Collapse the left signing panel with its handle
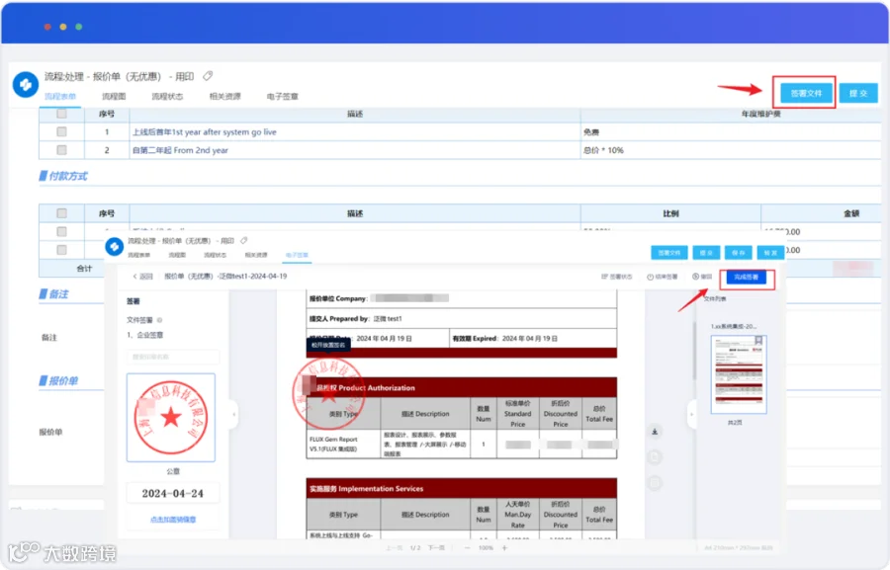Screen dimensions: 890x570 point(233,415)
